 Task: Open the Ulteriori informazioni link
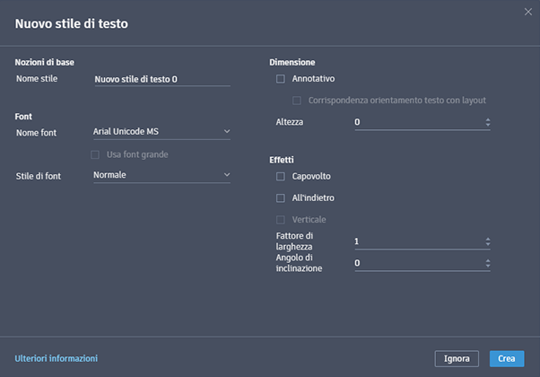[x=57, y=358]
